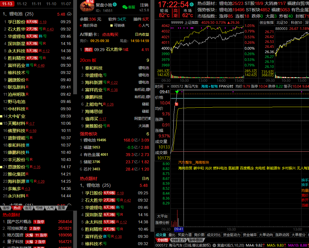Screen dimensions: 309x248
Task: Click the green triangle marker at chart top
Action: point(177,92)
